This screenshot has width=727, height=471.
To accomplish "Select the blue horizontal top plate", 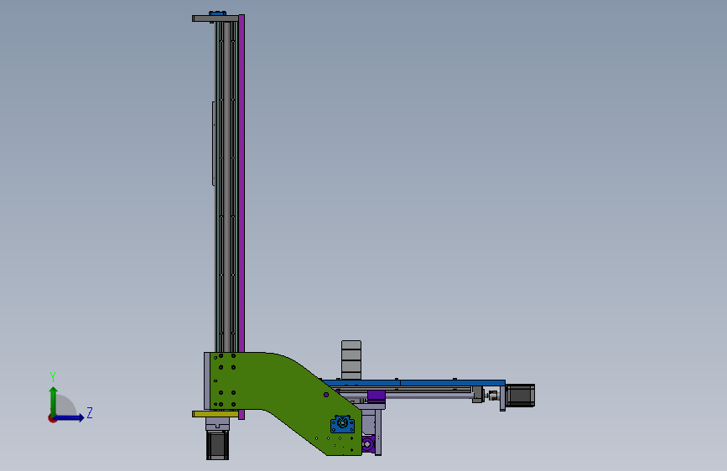I will tap(413, 383).
